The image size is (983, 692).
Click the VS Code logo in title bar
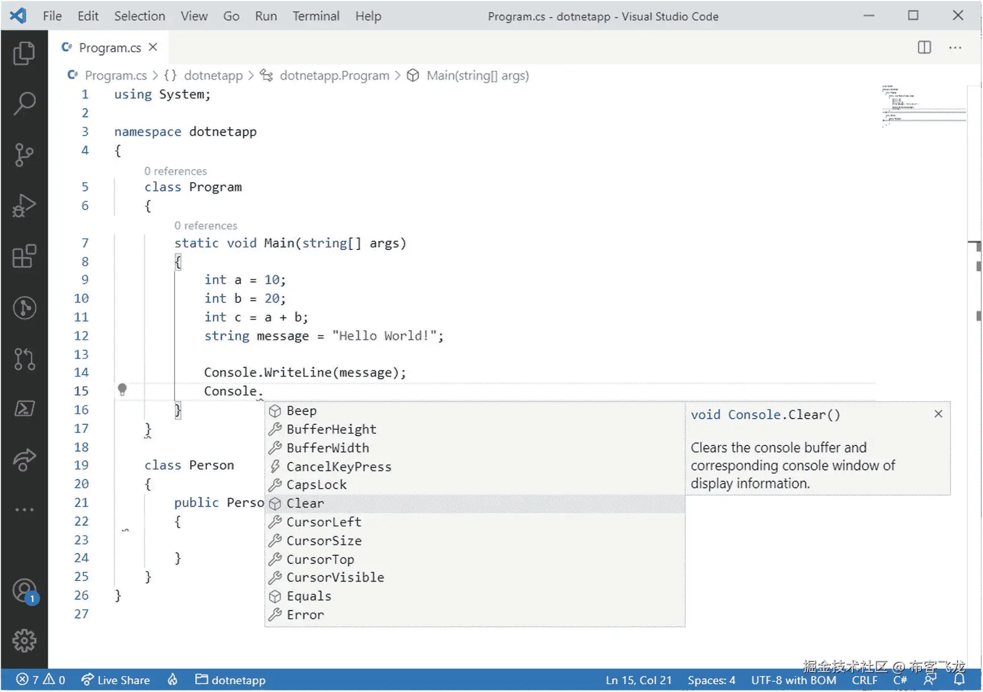pos(18,15)
